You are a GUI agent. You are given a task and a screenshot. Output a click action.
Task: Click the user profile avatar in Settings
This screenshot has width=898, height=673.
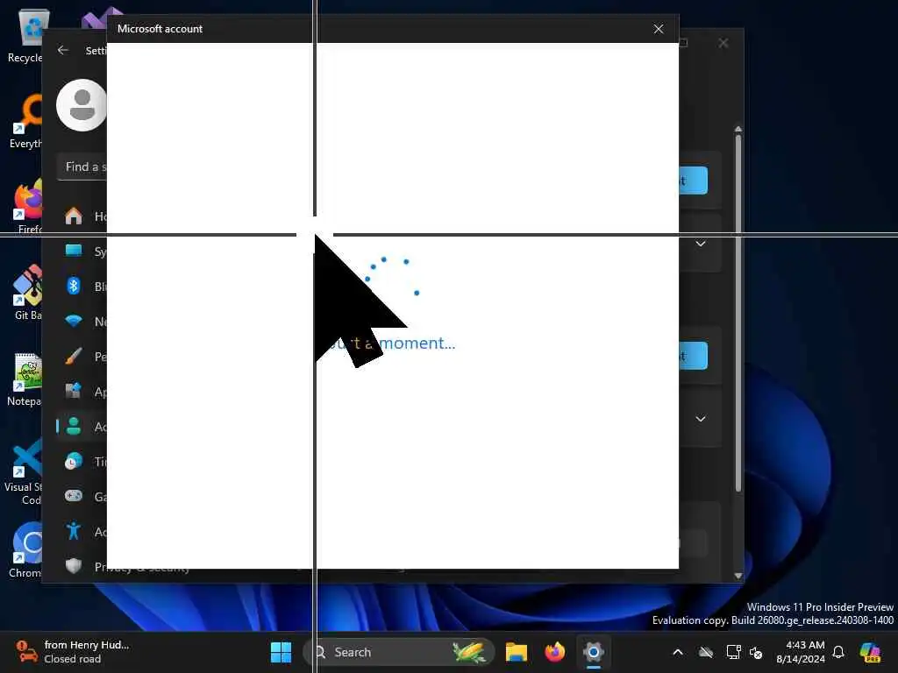point(82,105)
